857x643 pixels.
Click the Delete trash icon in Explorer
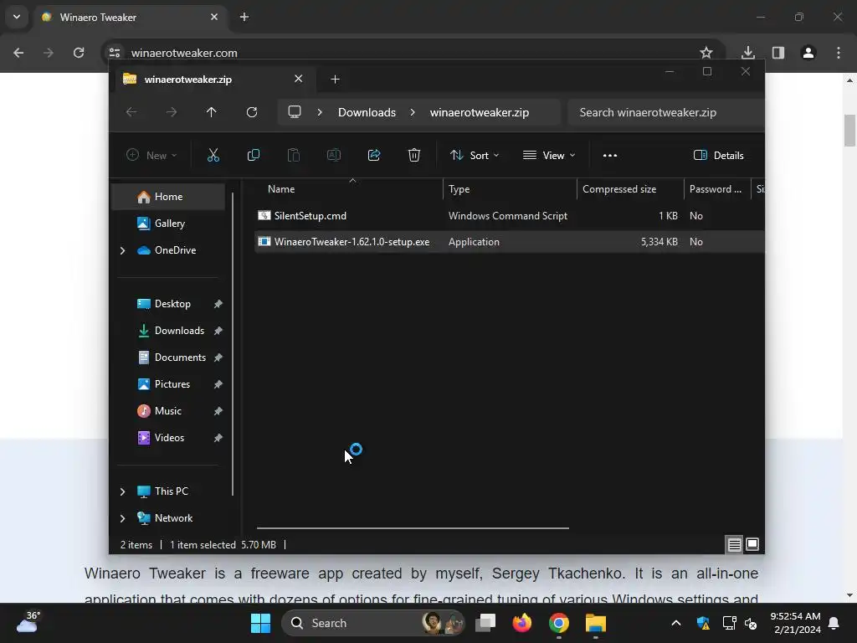[x=413, y=155]
